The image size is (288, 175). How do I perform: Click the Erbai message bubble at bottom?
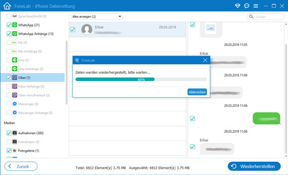pos(217,149)
